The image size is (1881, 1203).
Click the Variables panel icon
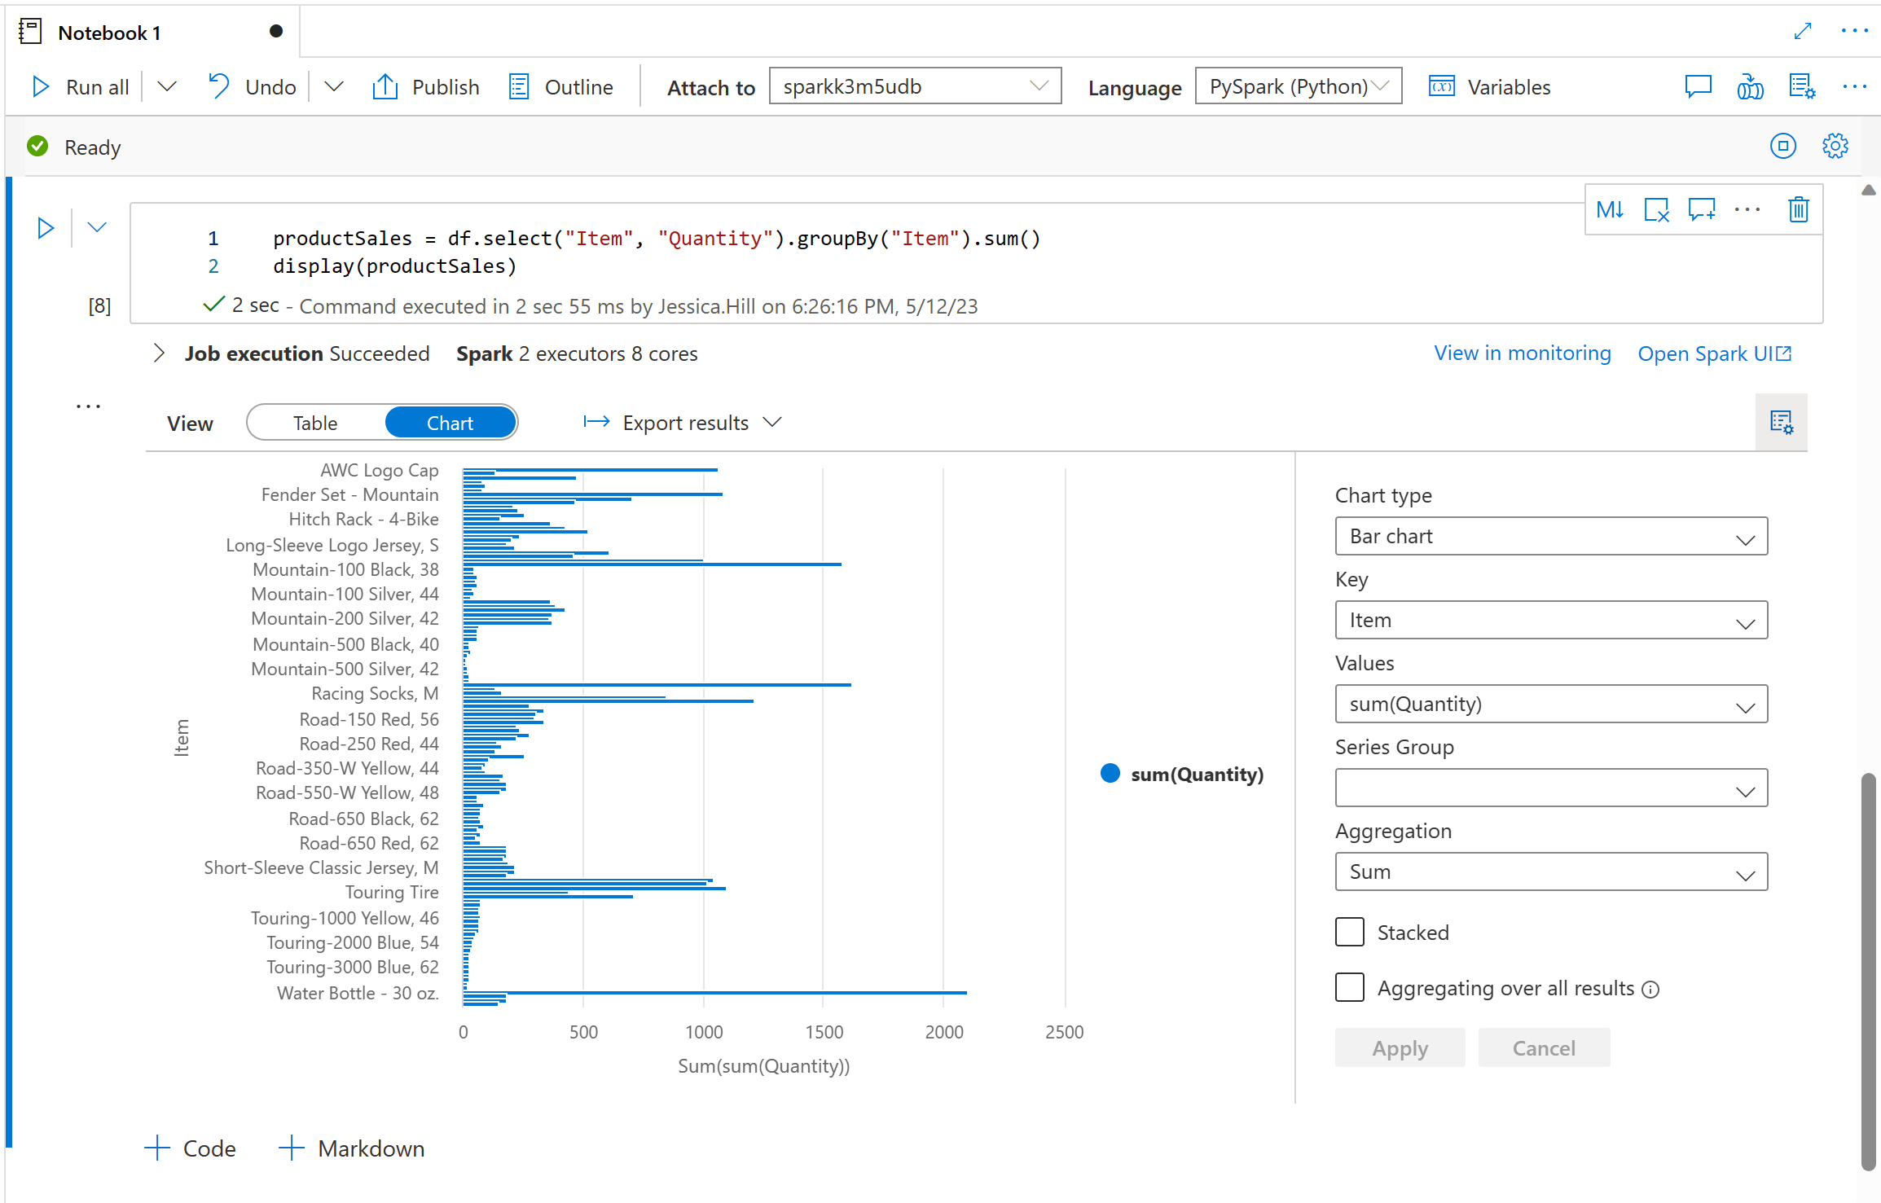1442,86
